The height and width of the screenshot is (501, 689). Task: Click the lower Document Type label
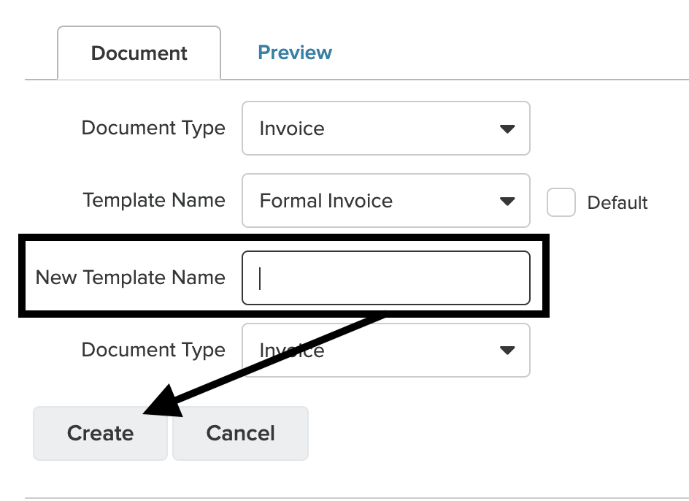click(153, 350)
